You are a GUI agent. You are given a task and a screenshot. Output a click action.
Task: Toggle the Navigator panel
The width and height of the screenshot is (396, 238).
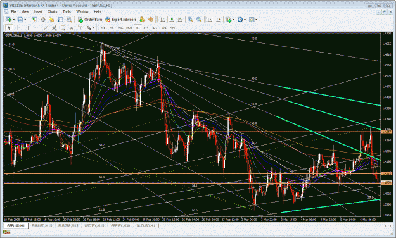[x=51, y=20]
